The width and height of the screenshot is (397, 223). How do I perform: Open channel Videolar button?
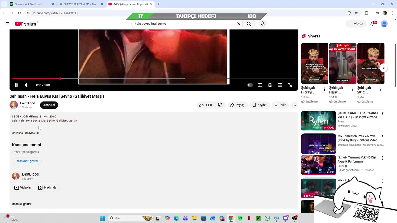[23, 187]
